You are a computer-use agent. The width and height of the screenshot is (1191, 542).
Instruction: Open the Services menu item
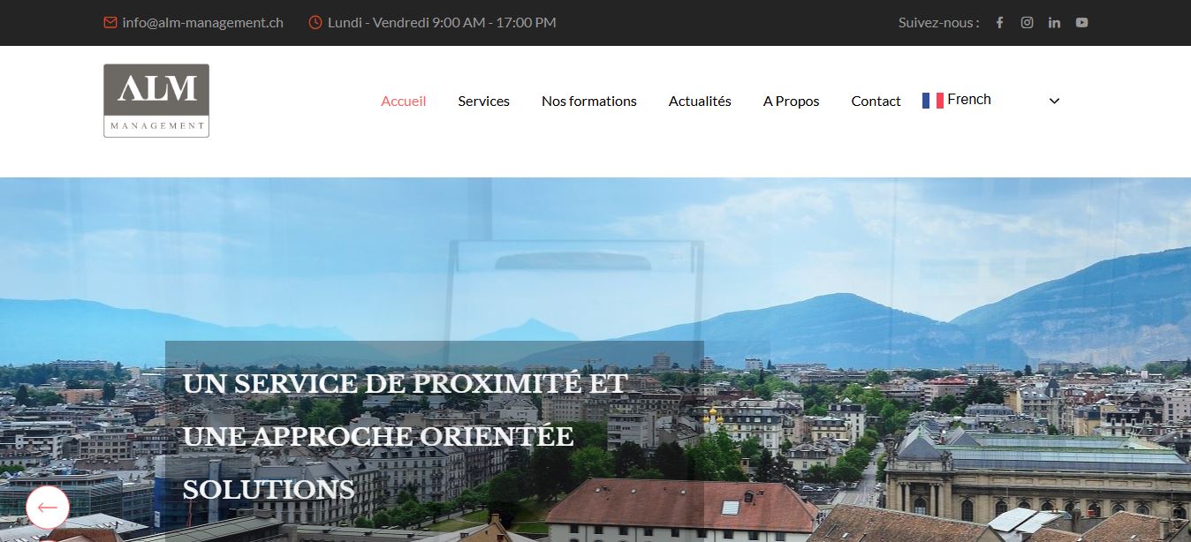[483, 102]
